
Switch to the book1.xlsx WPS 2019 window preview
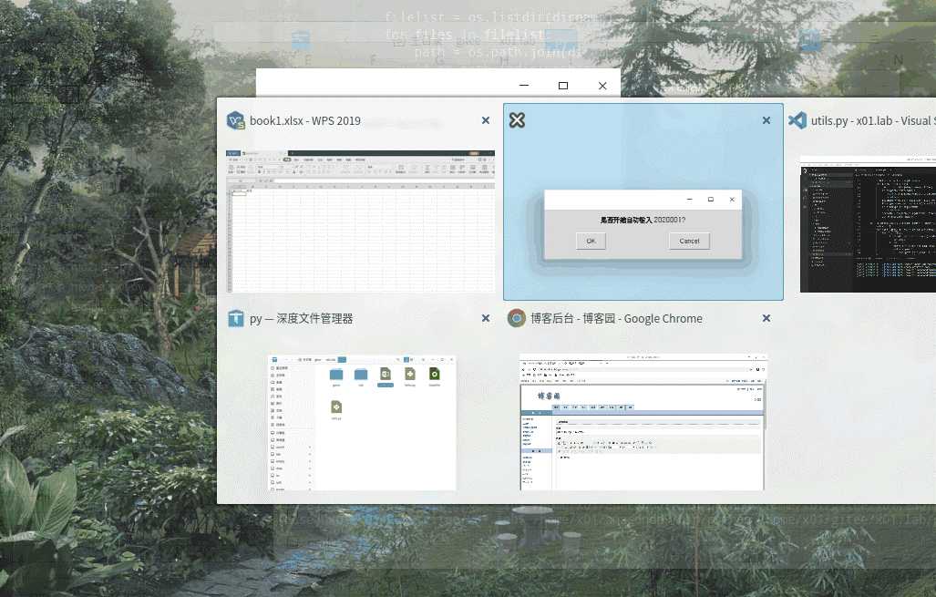tap(361, 221)
